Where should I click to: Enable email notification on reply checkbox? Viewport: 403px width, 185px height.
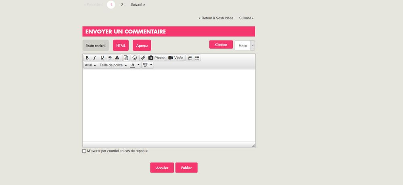coord(84,151)
